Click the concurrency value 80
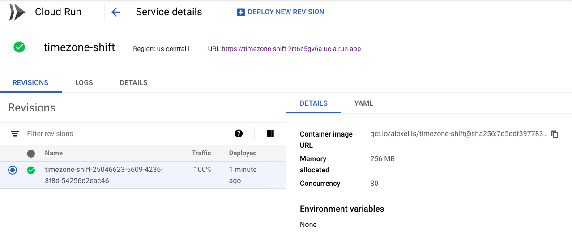This screenshot has height=235, width=572. pyautogui.click(x=374, y=183)
